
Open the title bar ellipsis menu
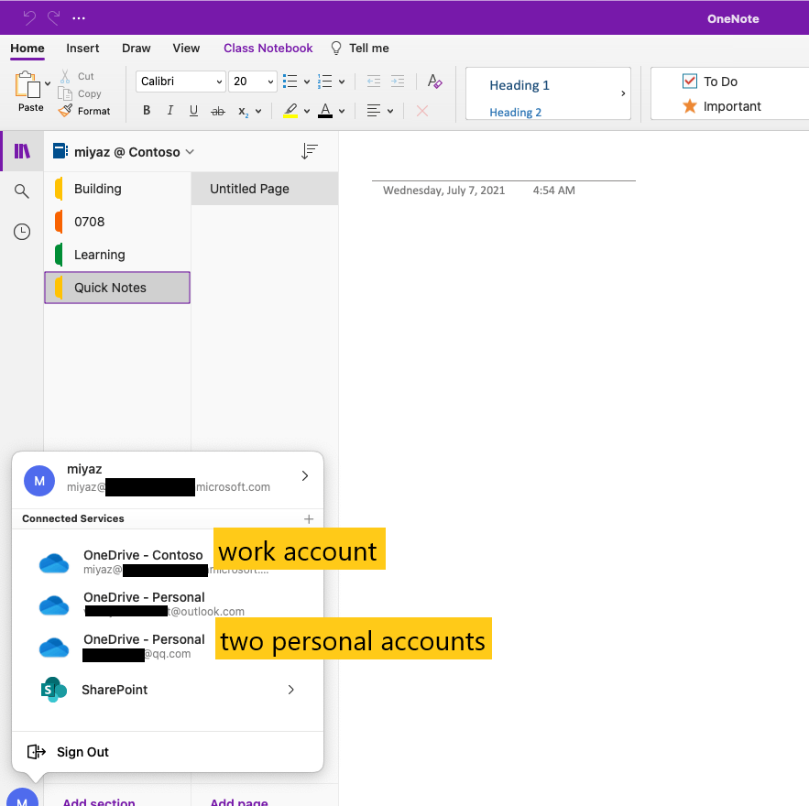point(79,18)
